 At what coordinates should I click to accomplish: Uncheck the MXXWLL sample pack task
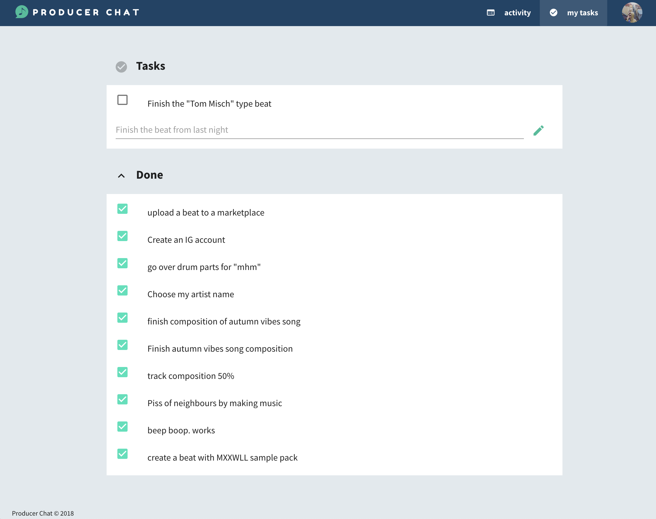[122, 454]
